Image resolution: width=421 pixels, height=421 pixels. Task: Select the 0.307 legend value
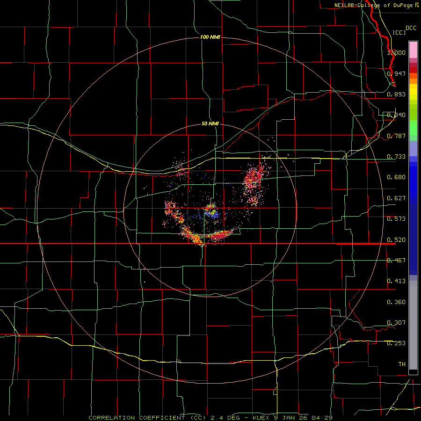tap(396, 323)
